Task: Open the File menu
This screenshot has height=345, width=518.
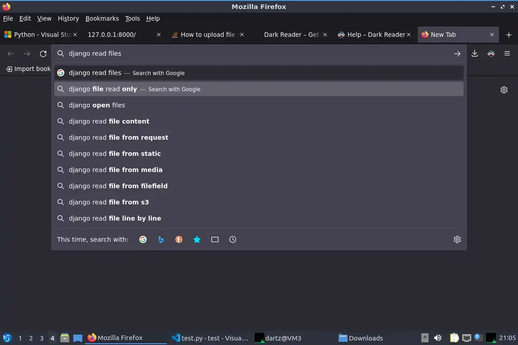Action: [x=8, y=18]
